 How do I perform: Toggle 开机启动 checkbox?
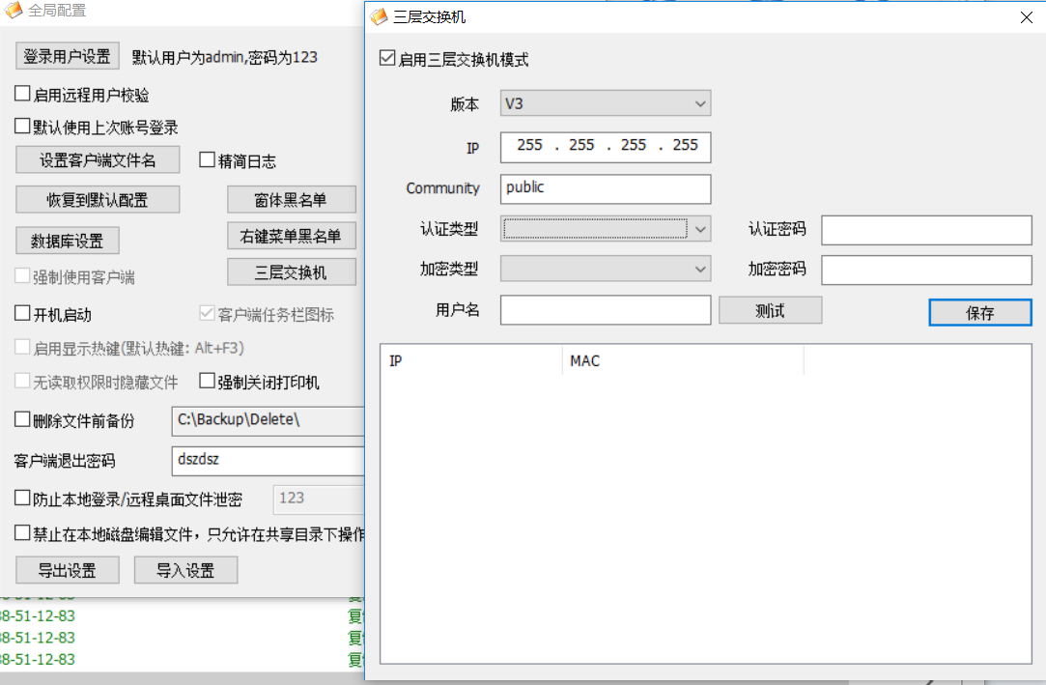[23, 314]
